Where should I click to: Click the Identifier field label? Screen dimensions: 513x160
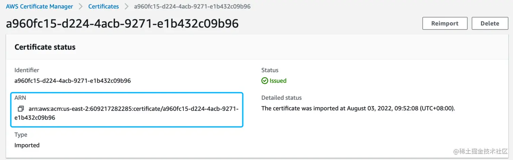(x=27, y=70)
